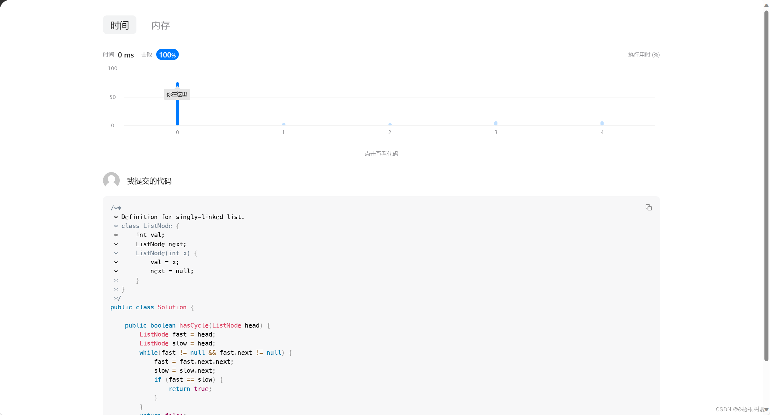Click the 我提交的代码 heading
This screenshot has width=770, height=415.
[149, 181]
